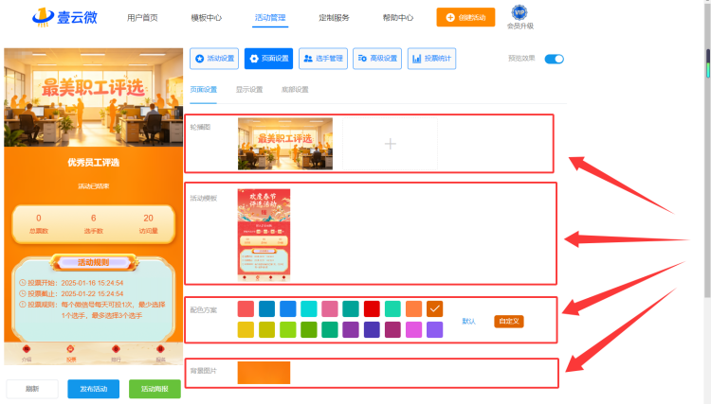Image resolution: width=711 pixels, height=404 pixels.
Task: Open 模板中心 in the top navigation
Action: 207,18
